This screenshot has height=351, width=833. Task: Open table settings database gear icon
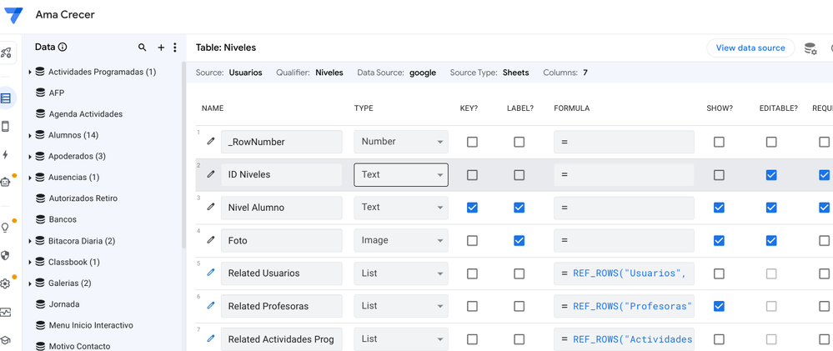pyautogui.click(x=810, y=48)
